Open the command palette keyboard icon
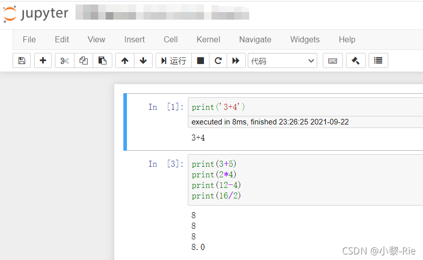 333,60
